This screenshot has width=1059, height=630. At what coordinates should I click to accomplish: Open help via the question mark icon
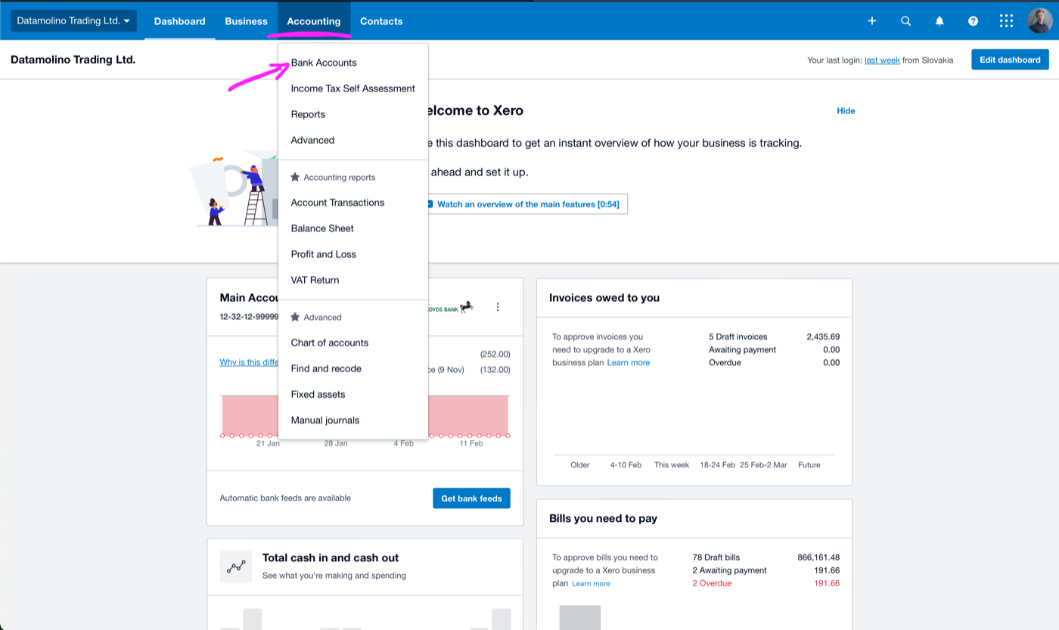tap(972, 20)
